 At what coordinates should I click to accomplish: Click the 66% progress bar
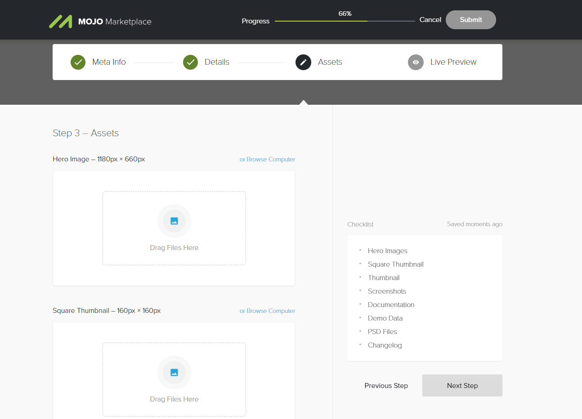pyautogui.click(x=345, y=20)
